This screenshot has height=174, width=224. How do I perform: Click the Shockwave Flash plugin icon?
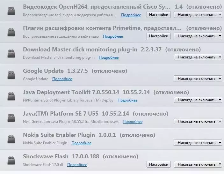tap(11, 160)
